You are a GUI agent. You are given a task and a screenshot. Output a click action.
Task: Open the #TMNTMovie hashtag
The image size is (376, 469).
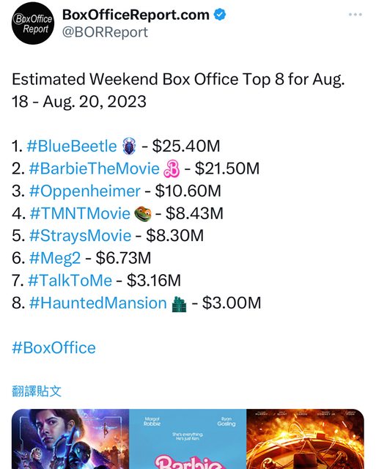80,213
